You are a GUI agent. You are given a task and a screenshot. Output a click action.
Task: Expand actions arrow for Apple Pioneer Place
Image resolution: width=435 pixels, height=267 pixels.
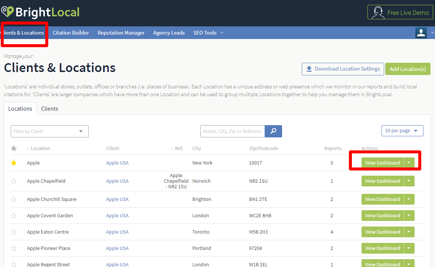point(409,248)
